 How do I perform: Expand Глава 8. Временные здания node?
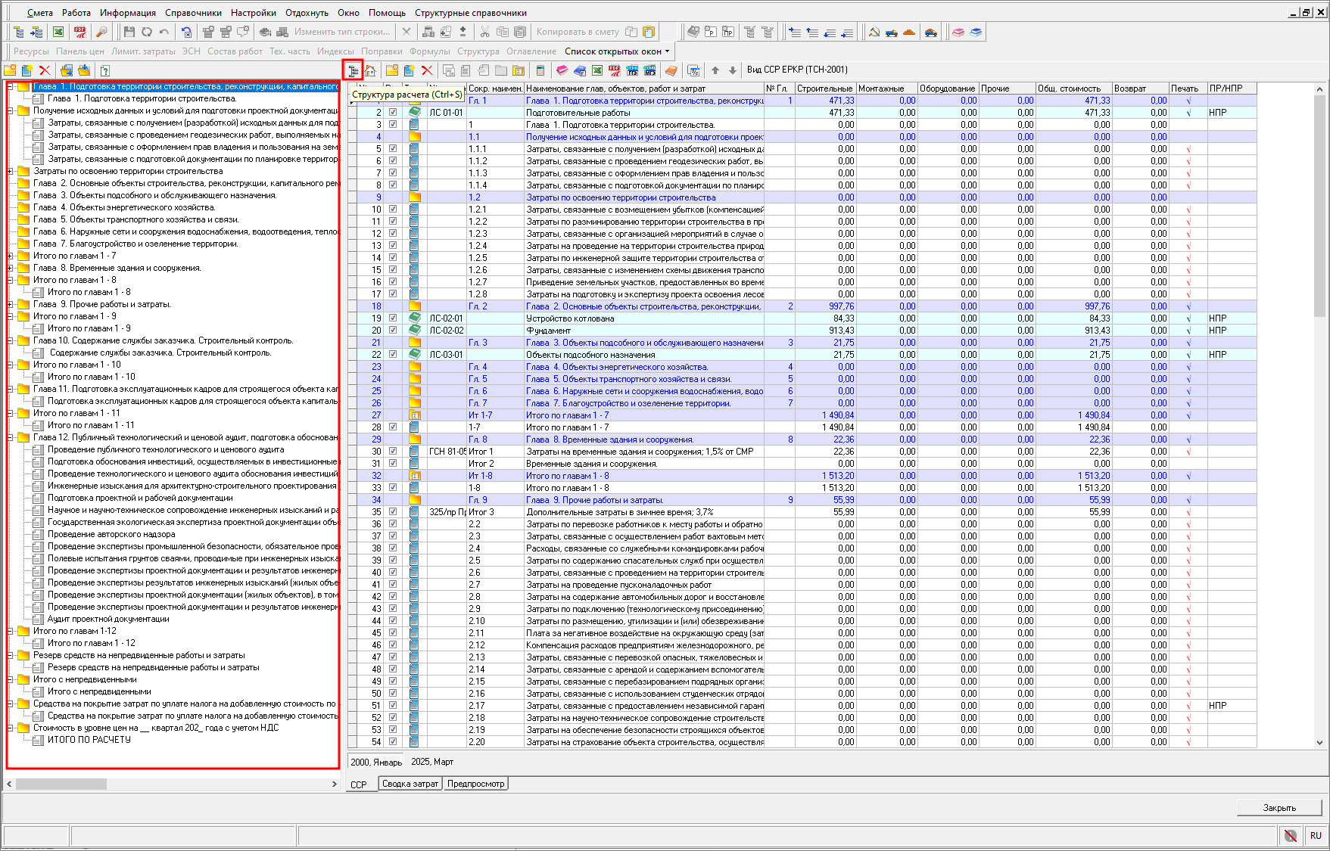click(x=11, y=269)
